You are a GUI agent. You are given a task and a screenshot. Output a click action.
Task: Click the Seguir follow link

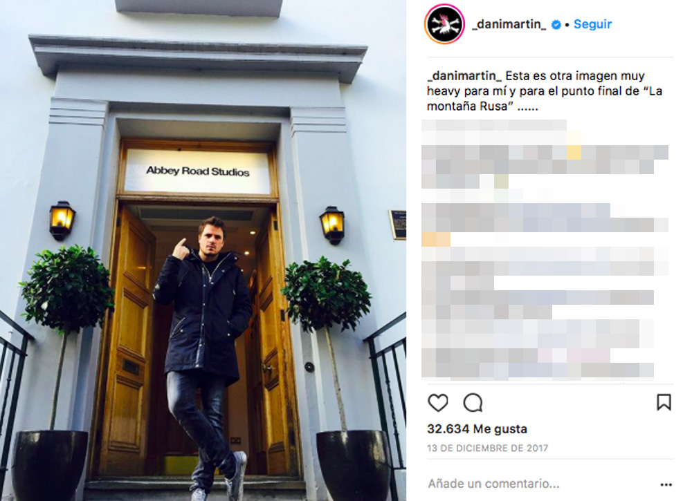pos(592,24)
